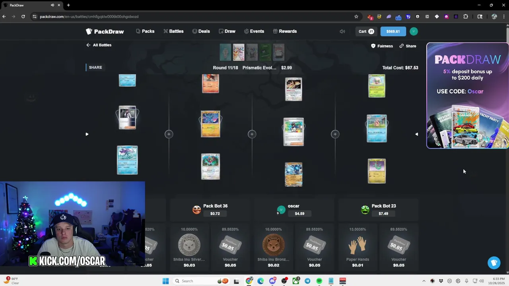Click the address bar URL
509x286 pixels.
[89, 17]
